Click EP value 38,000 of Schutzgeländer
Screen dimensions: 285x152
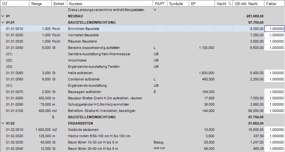click(x=209, y=104)
